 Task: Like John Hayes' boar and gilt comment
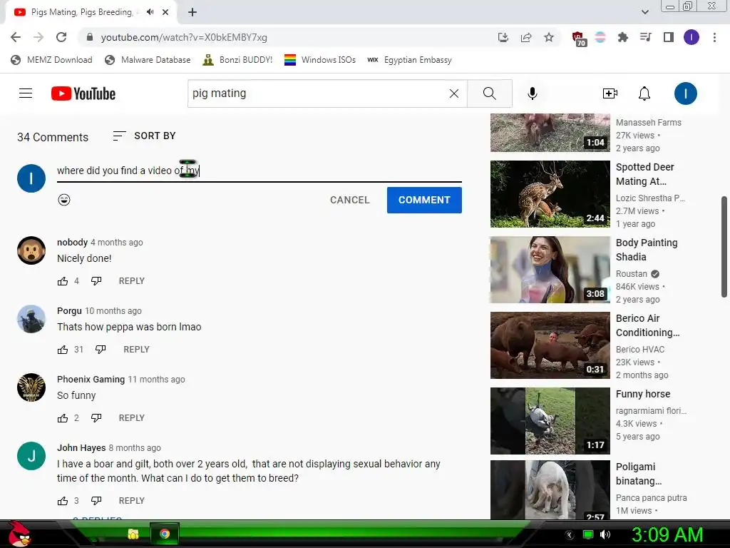coord(63,501)
